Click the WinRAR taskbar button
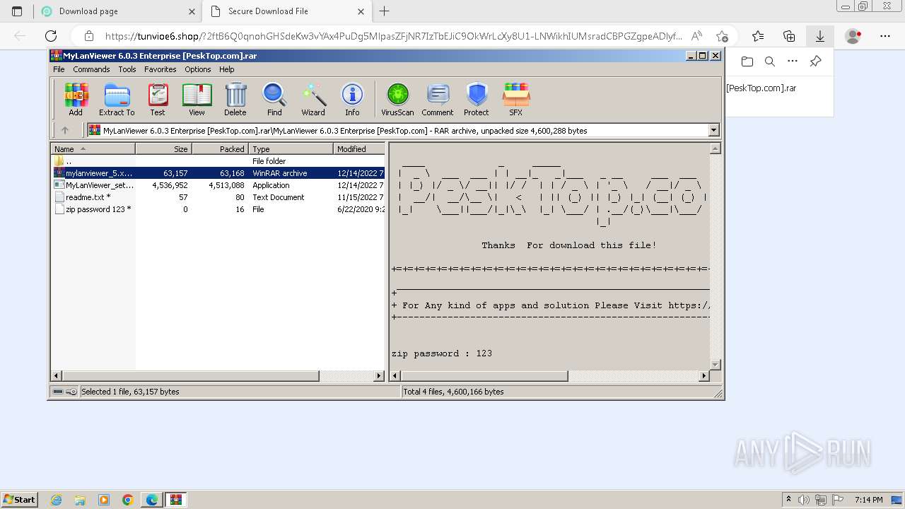This screenshot has height=509, width=905. coord(175,499)
